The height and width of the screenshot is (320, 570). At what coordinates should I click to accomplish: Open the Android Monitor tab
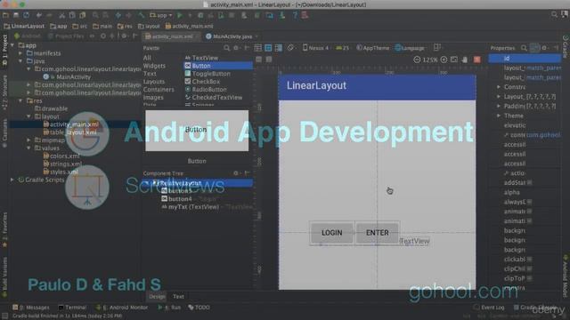(123, 308)
